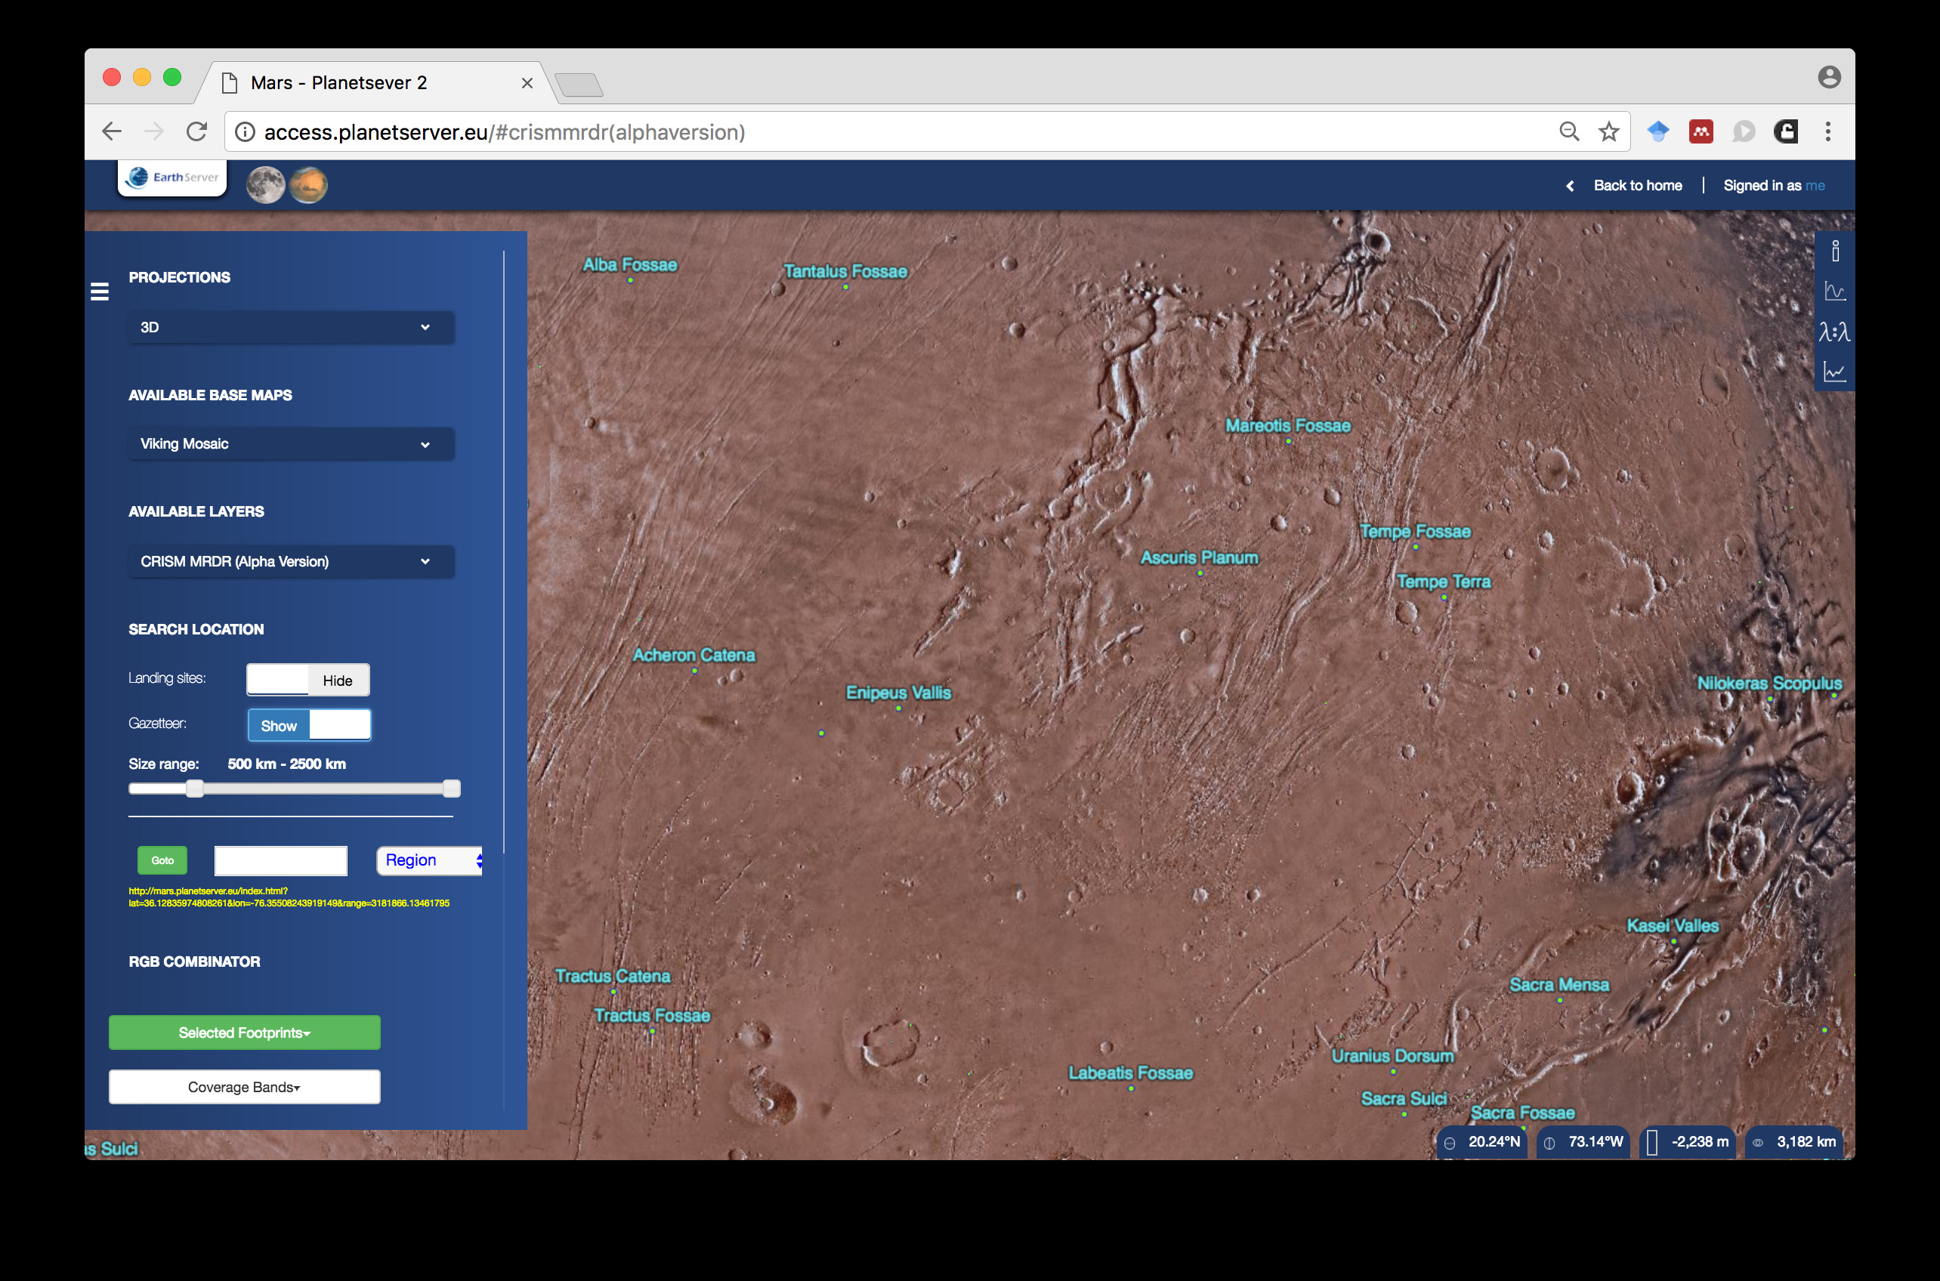This screenshot has width=1940, height=1281.
Task: Open the jagged line chart tool
Action: pyautogui.click(x=1834, y=372)
